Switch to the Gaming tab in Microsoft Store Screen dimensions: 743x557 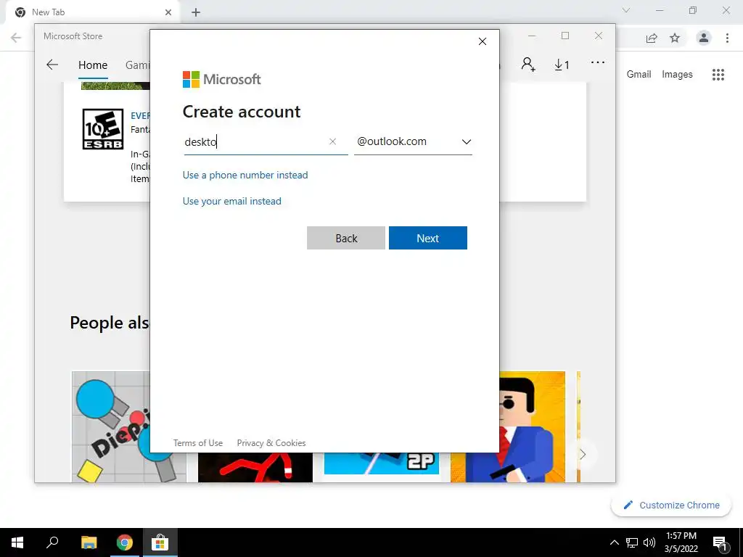point(137,65)
